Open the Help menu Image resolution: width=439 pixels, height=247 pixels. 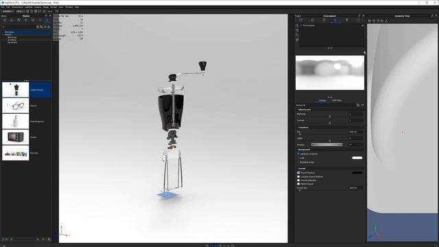tap(77, 7)
